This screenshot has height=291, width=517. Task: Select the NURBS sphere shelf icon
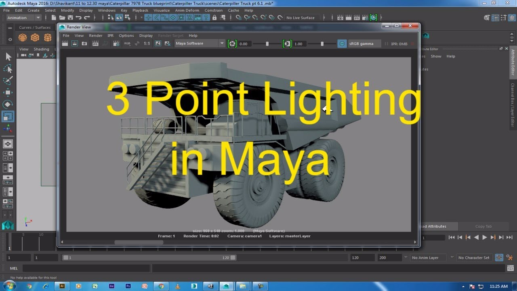22,38
